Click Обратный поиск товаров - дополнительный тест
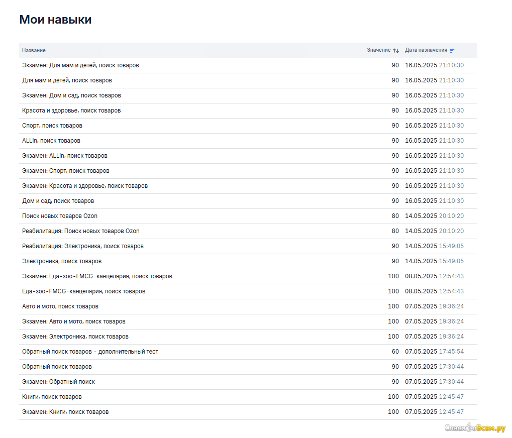The image size is (512, 438). 90,352
